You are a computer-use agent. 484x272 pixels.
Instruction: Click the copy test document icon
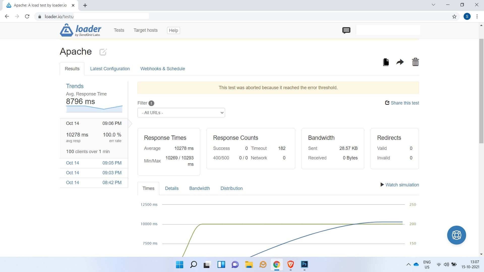point(386,62)
